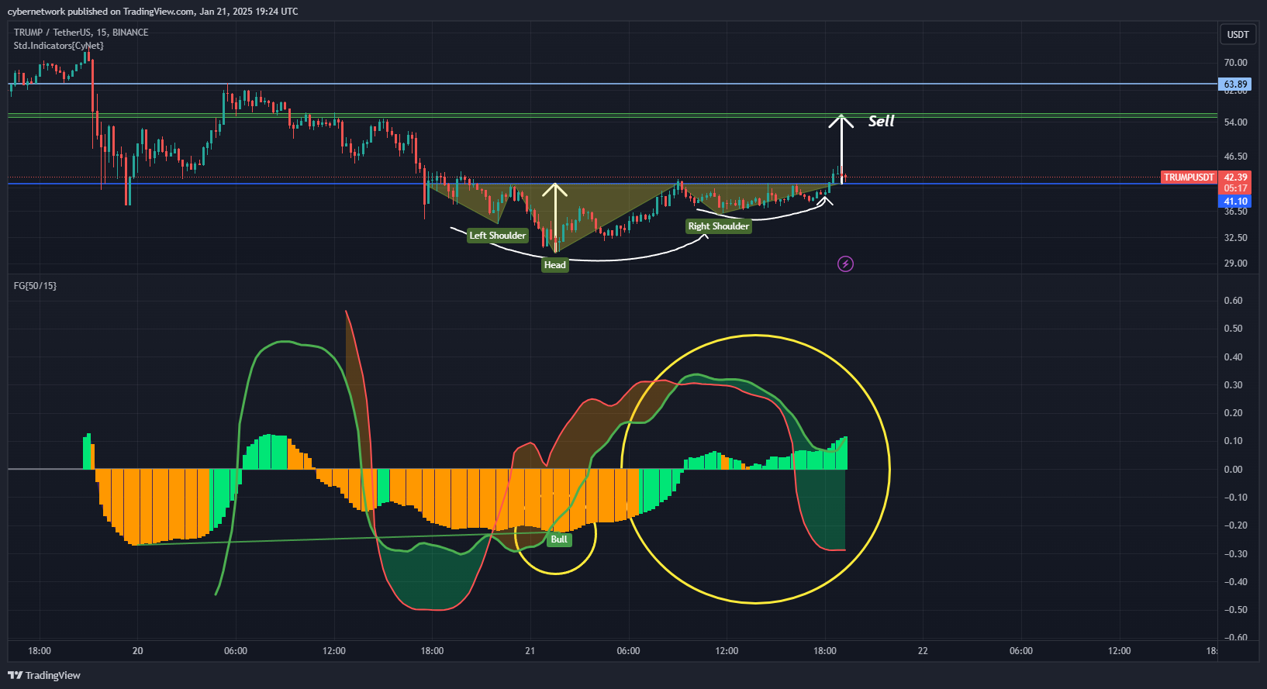Screen dimensions: 1267x689
Task: Click the 46.50 price axis label
Action: point(1235,157)
